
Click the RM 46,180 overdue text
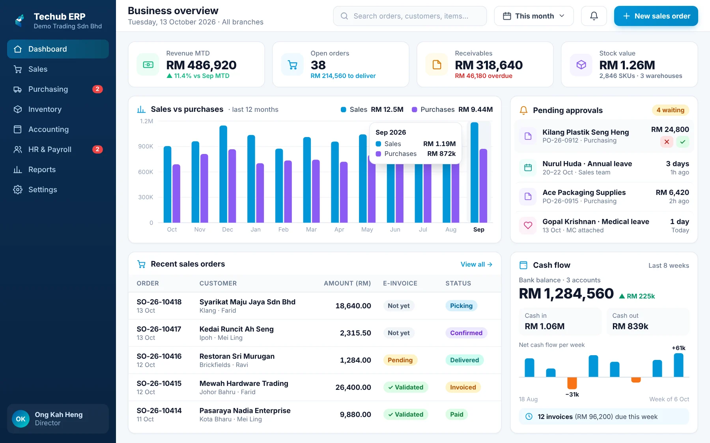pos(484,76)
